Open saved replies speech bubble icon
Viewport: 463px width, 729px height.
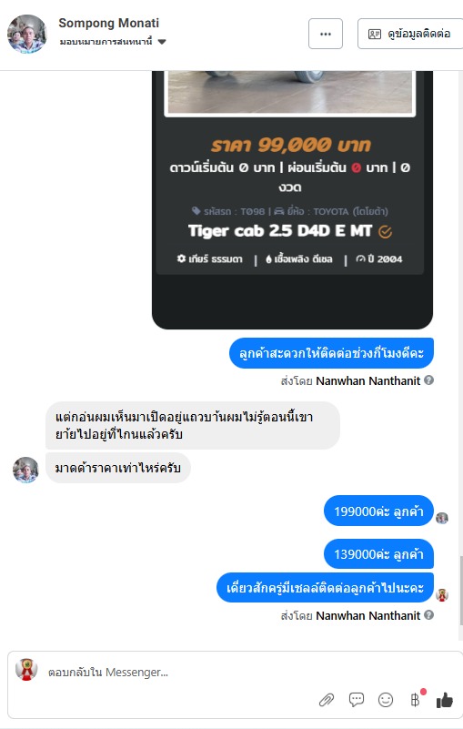[x=356, y=699]
